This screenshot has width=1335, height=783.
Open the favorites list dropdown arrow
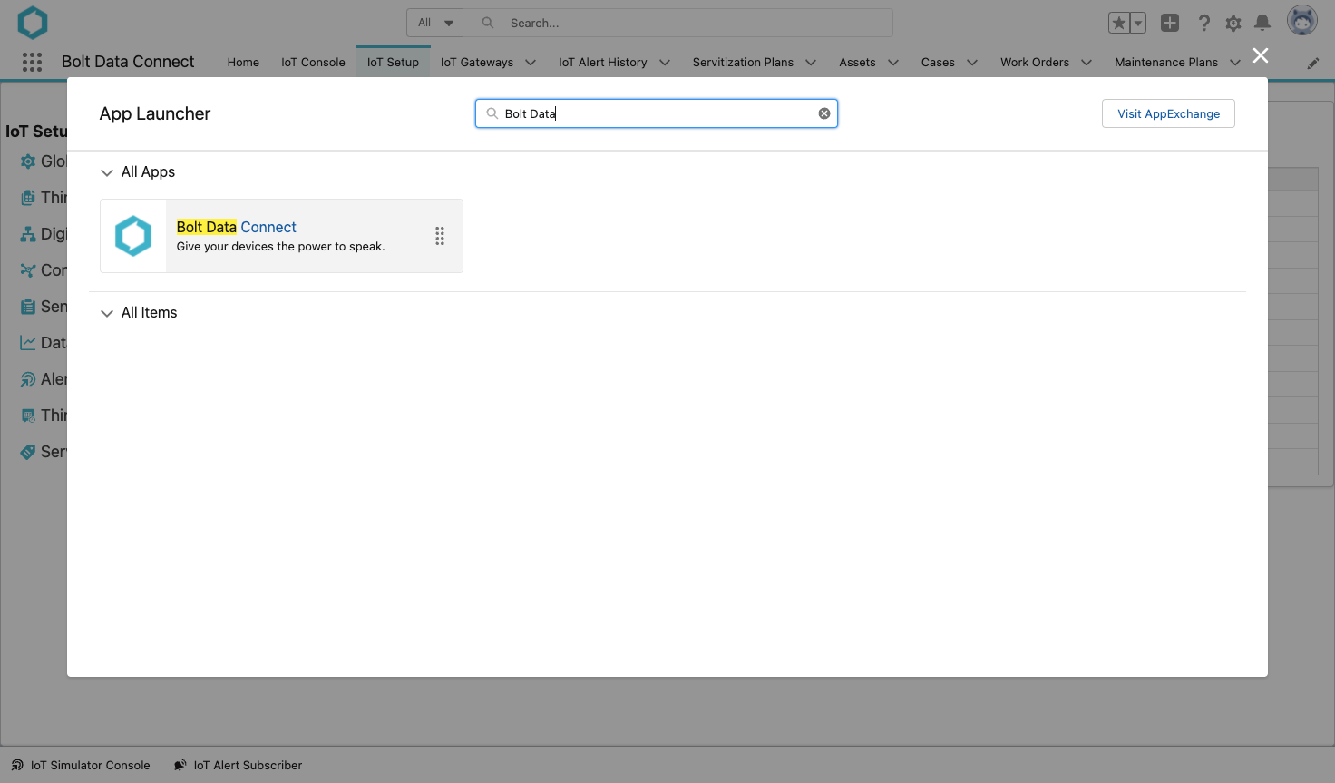1138,23
